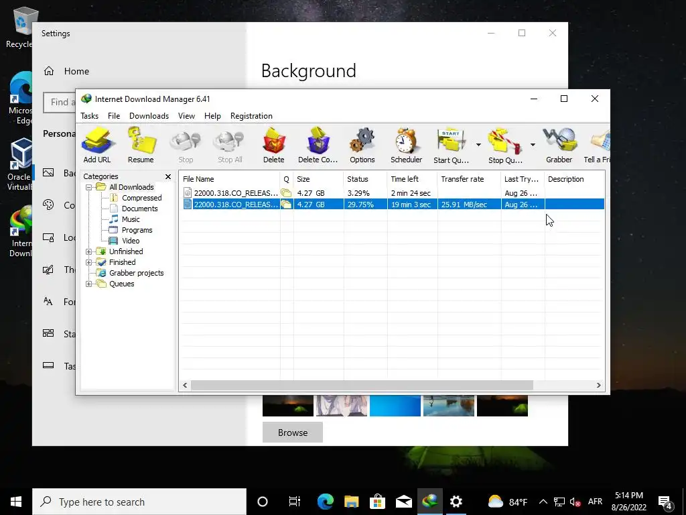This screenshot has height=515, width=686.
Task: Choose the blue Windows background thumbnail in Settings
Action: click(395, 406)
